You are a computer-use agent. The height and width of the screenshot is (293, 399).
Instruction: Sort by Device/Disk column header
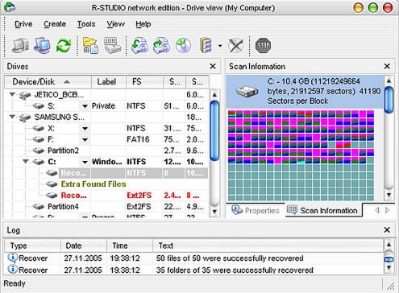click(48, 81)
